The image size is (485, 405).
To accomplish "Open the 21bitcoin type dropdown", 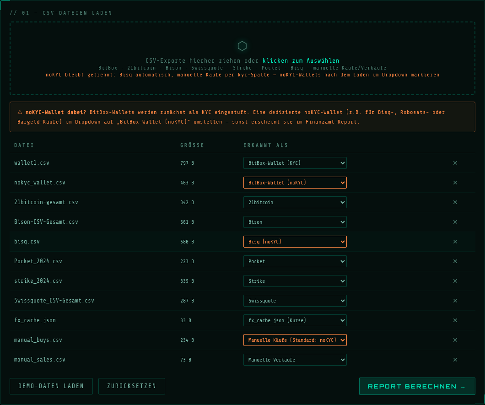I will 295,202.
